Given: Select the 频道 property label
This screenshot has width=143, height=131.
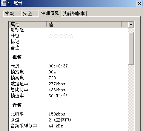Looking at the screenshot, I should click(x=15, y=120).
